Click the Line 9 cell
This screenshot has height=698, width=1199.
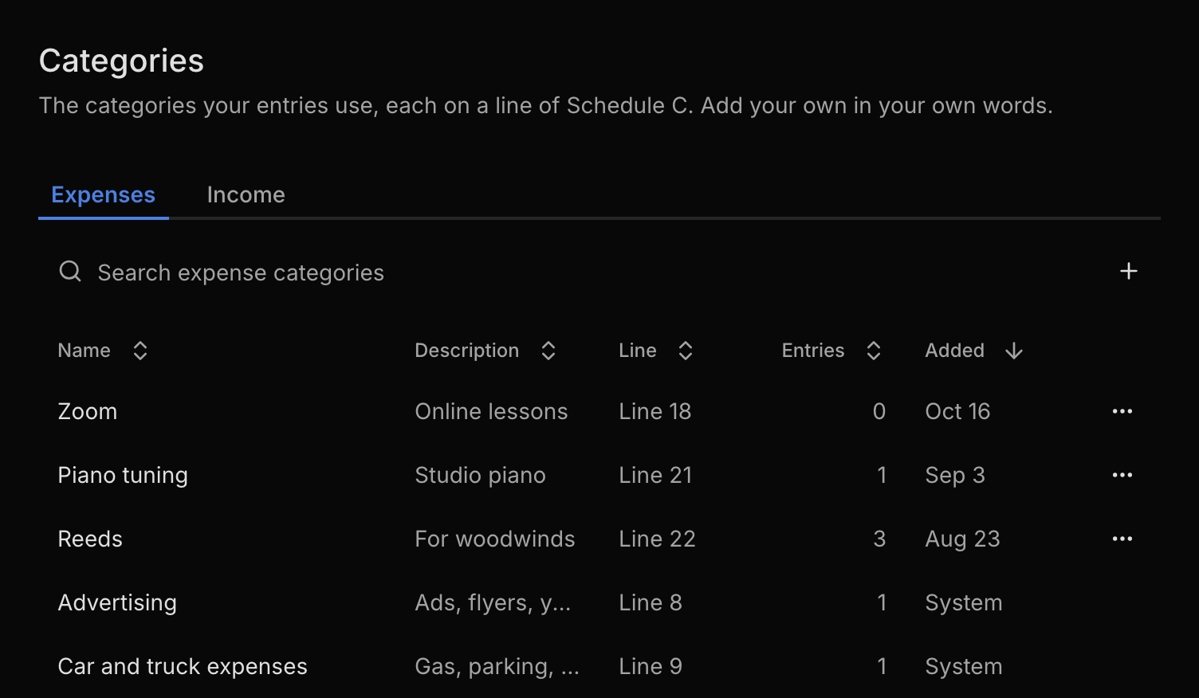tap(651, 666)
